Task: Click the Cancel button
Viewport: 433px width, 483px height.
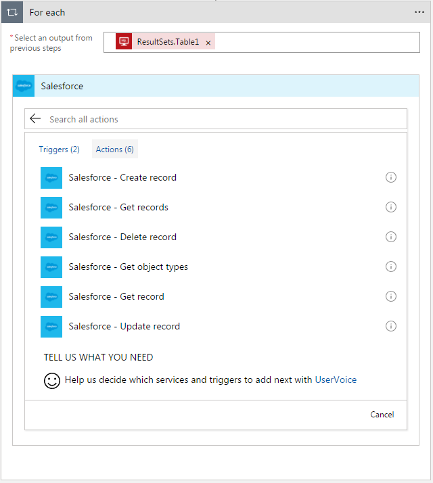Action: (x=382, y=415)
